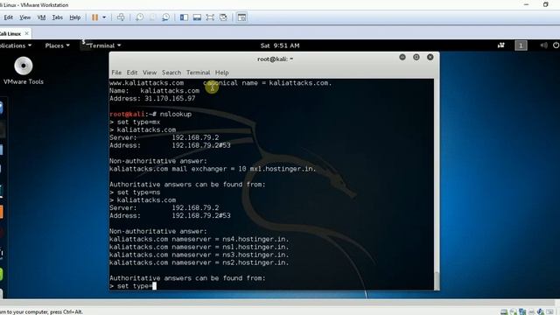Toggle the thumbnail bar icon

[x=197, y=17]
